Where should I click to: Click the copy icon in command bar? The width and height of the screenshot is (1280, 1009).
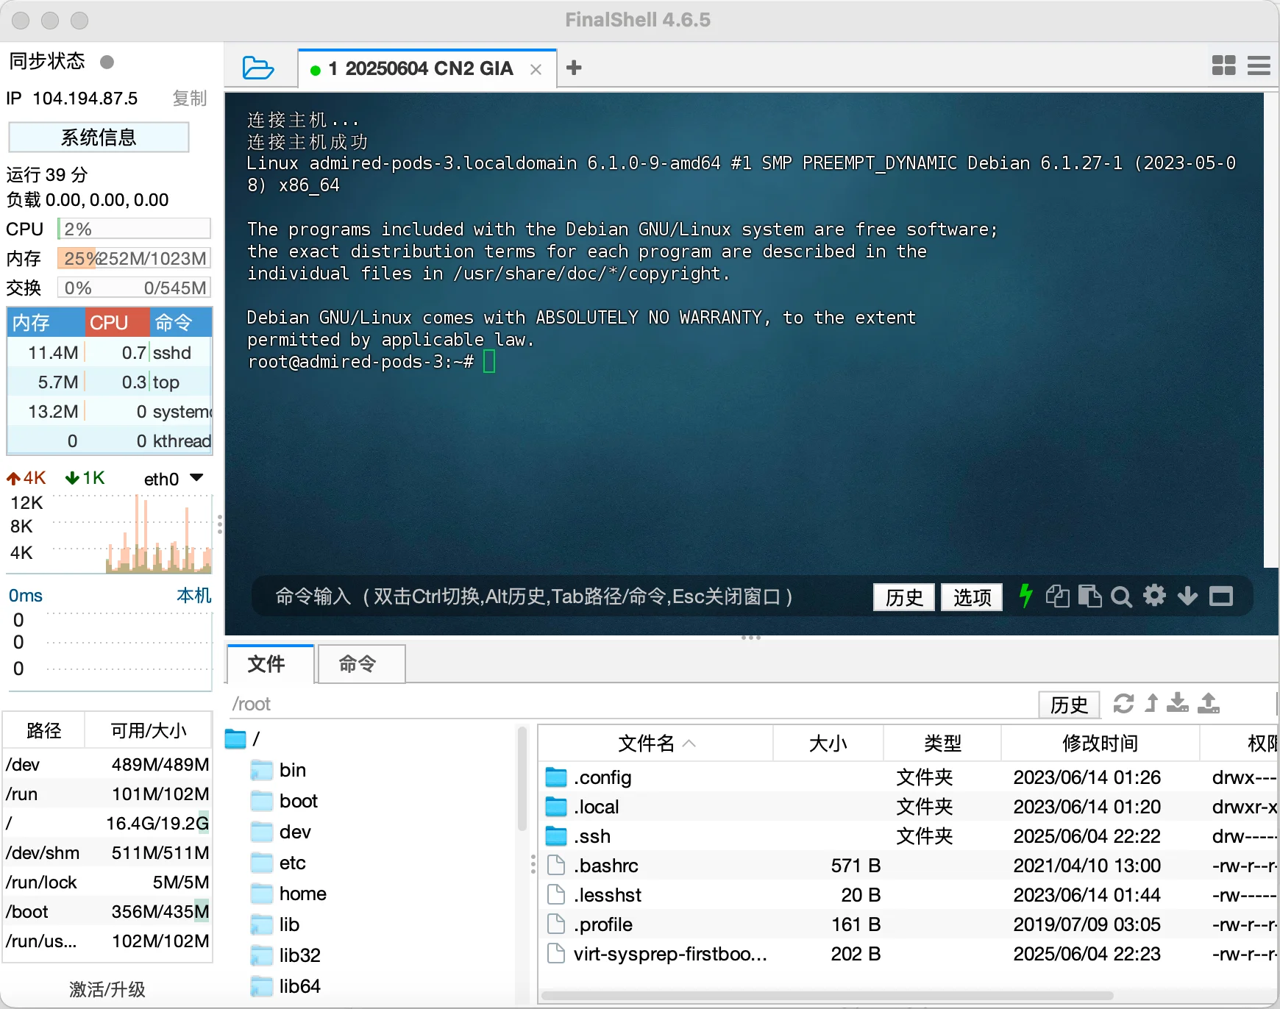[1057, 596]
